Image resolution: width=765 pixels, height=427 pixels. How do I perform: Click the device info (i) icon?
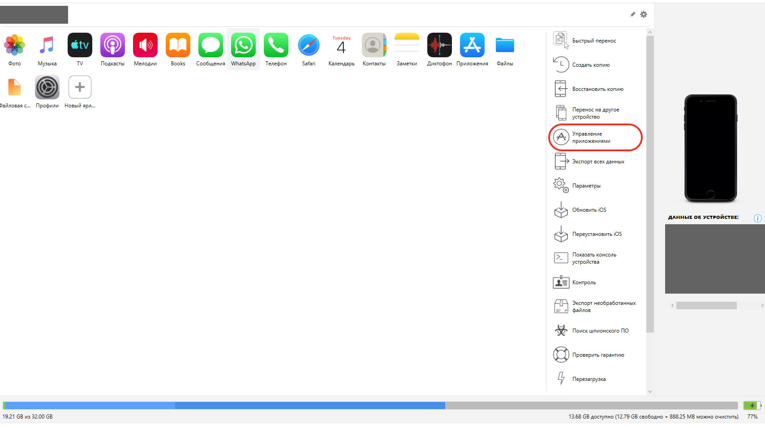(x=758, y=218)
